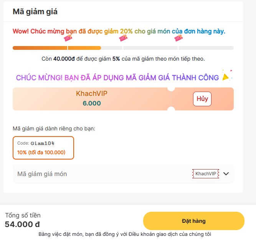Viewport: 256px width, 242px height.
Task: Click the "Wow! Chúc mừng" 20% discount message
Action: (119, 31)
